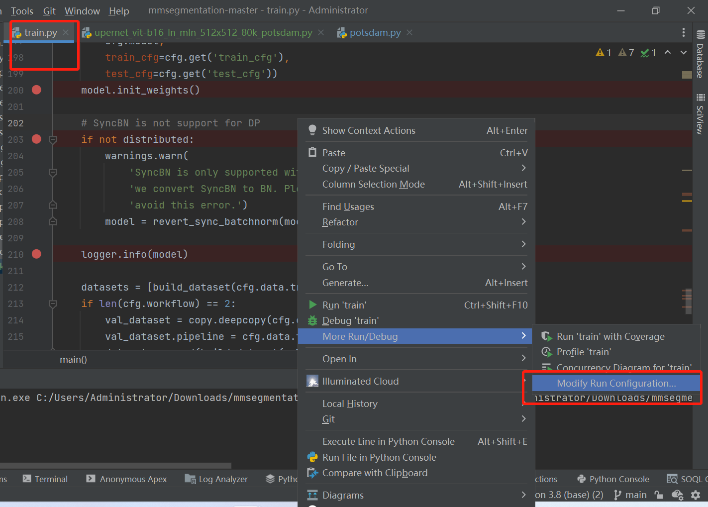
Task: Open the Python Console tool button
Action: point(613,479)
